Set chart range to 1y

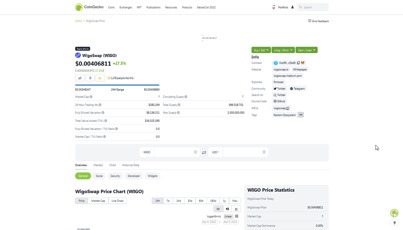(224, 201)
